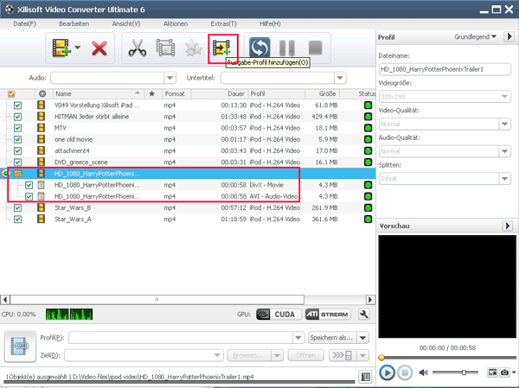Uncheck the one old movie checkbox
Image resolution: width=519 pixels, height=388 pixels.
click(17, 139)
